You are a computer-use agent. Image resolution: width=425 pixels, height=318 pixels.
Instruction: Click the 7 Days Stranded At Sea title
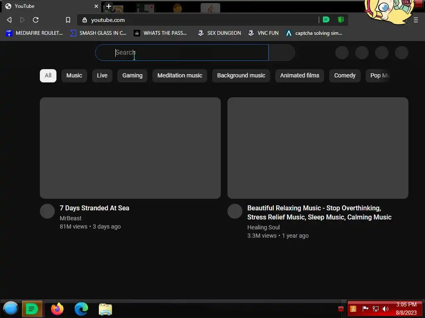[94, 208]
